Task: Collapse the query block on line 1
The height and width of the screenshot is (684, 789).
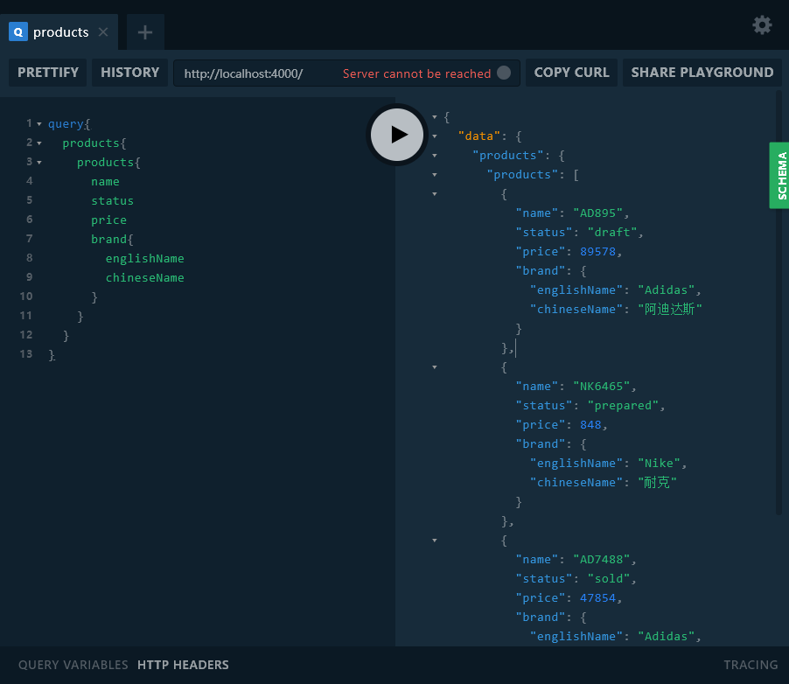Action: pos(39,124)
